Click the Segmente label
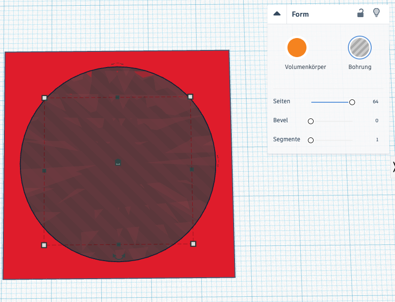Screen dimensions: 395x302 click(x=286, y=139)
